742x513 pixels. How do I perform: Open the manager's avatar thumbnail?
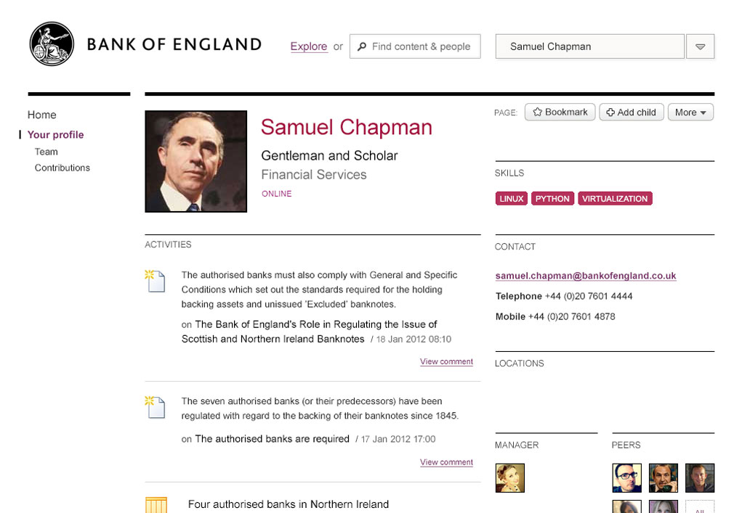(x=509, y=477)
